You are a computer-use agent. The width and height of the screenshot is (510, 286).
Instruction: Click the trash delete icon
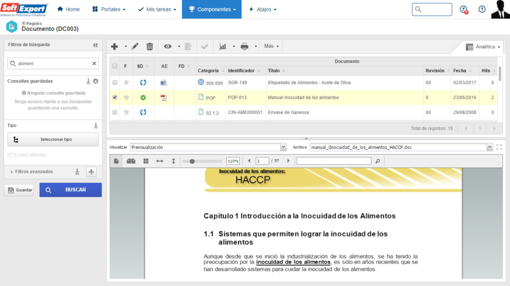(149, 46)
